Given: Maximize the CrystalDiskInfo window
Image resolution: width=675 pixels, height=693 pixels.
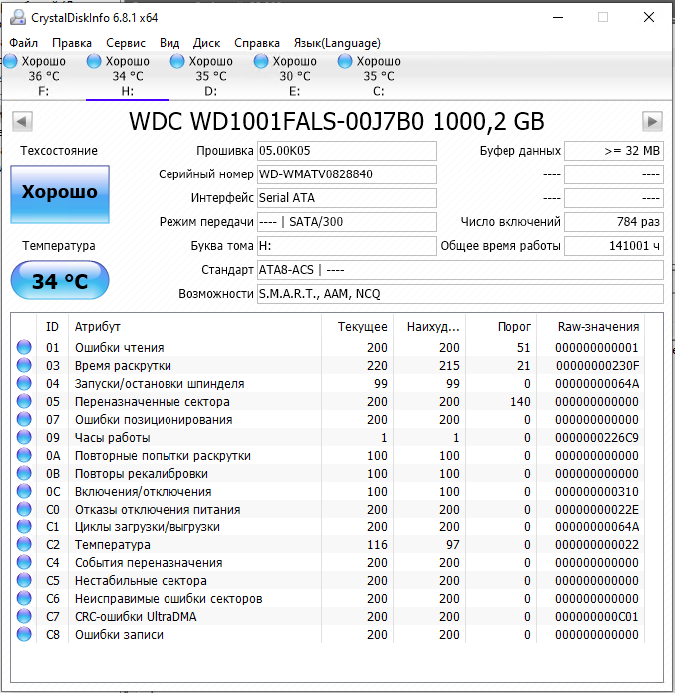Looking at the screenshot, I should [603, 17].
